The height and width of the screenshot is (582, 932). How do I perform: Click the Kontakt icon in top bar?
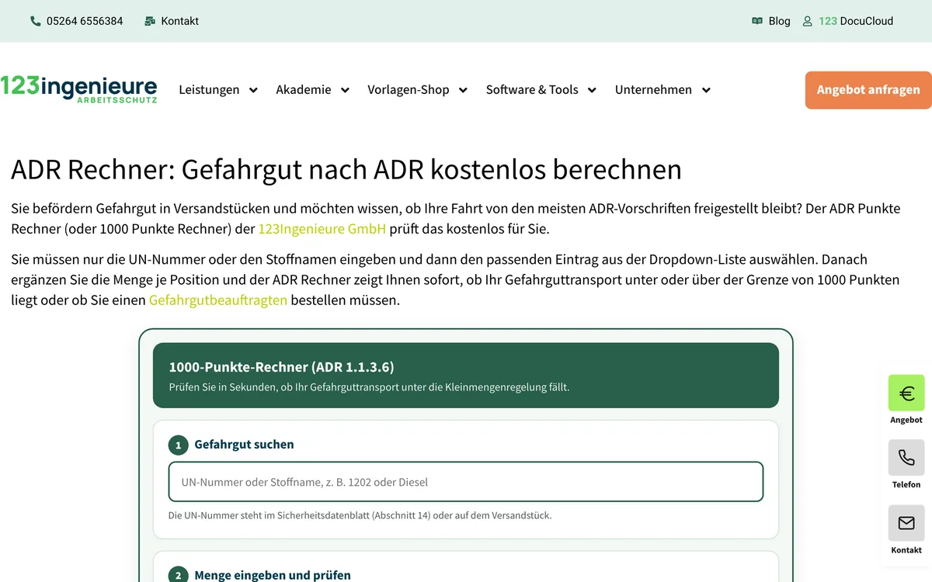pos(150,21)
